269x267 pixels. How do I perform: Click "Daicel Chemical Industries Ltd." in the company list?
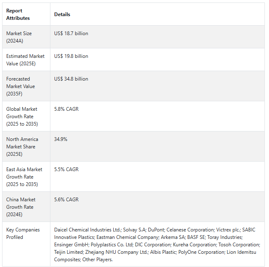point(88,230)
